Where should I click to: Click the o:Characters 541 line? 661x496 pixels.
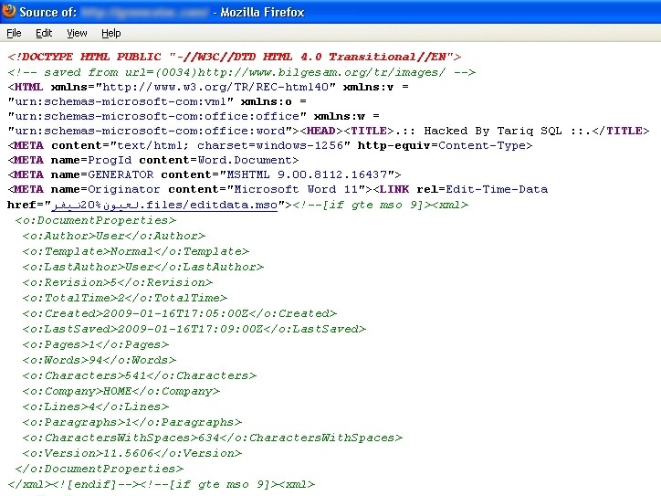pyautogui.click(x=140, y=375)
